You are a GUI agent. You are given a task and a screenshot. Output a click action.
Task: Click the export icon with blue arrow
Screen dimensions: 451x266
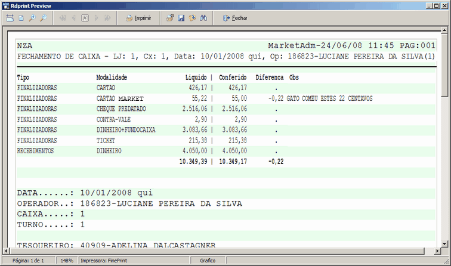point(192,18)
